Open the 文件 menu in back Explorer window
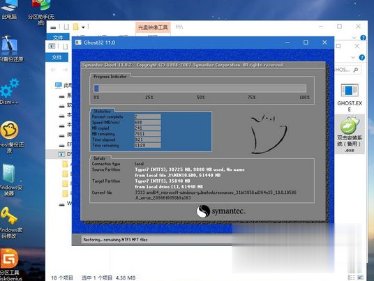Image resolution: width=374 pixels, height=281 pixels. pos(58,37)
